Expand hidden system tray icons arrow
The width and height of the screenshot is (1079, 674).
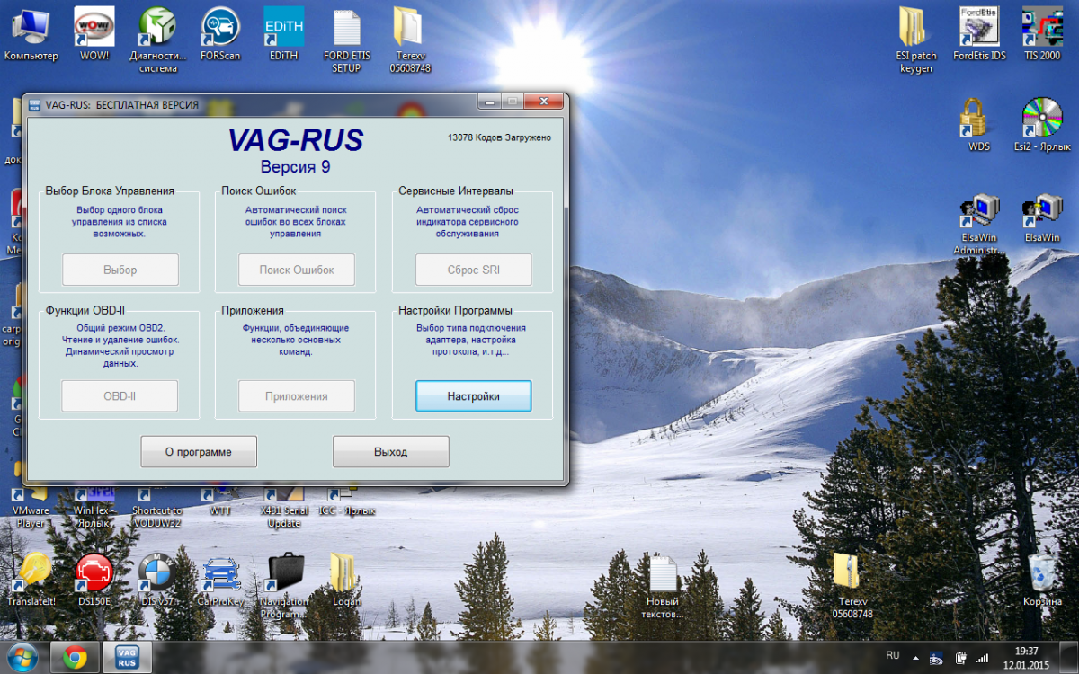pyautogui.click(x=916, y=657)
